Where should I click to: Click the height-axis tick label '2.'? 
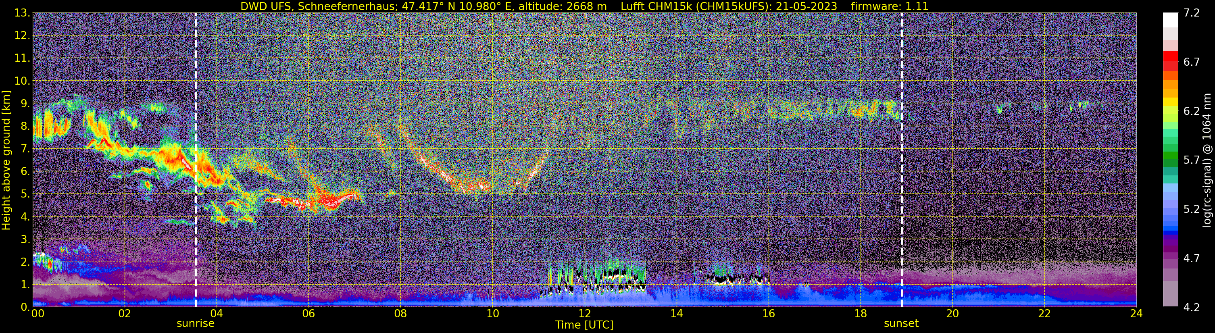(x=25, y=262)
